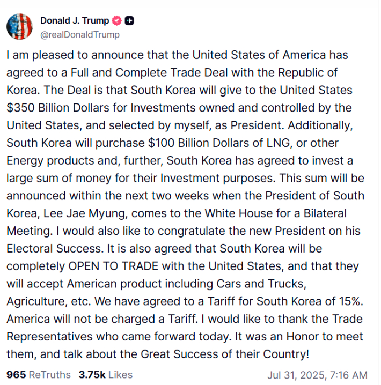Click the black plus badge icon
381x385 pixels.
(129, 21)
